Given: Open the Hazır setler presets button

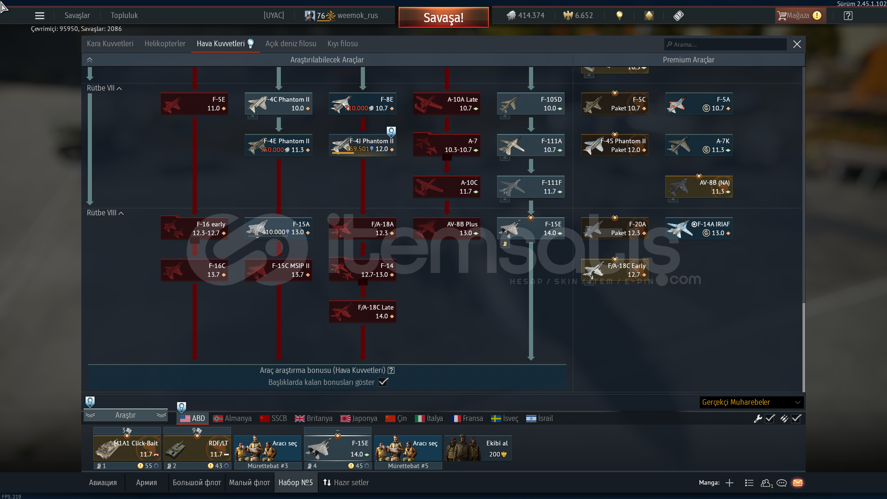Looking at the screenshot, I should pyautogui.click(x=346, y=483).
